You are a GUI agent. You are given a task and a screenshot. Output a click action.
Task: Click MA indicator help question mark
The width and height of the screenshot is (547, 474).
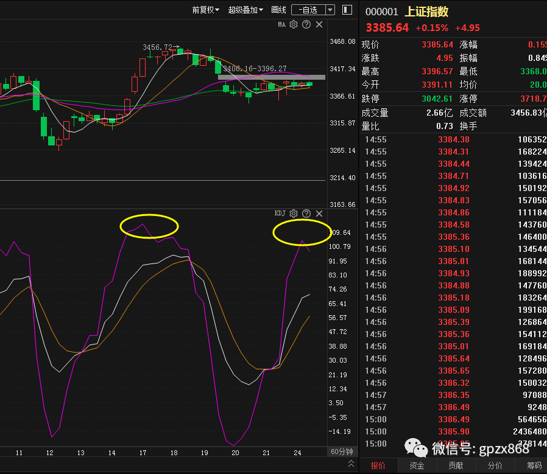click(x=306, y=25)
